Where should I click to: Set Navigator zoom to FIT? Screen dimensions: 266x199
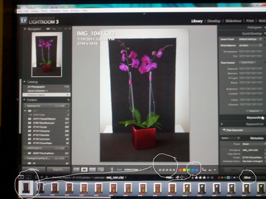(48, 29)
